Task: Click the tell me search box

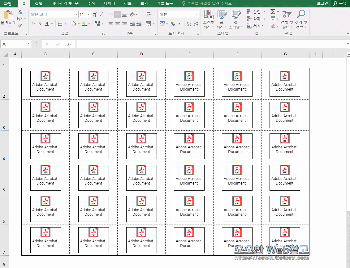Action: [x=207, y=4]
